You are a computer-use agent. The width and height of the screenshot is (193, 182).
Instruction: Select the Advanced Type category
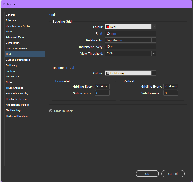[15, 37]
